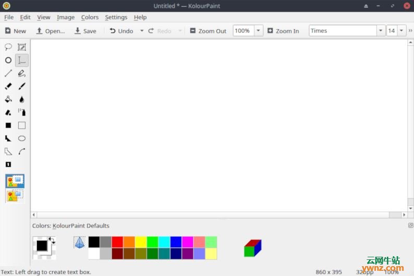Open the Undo history dropdown arrow
The width and height of the screenshot is (414, 276).
[142, 31]
